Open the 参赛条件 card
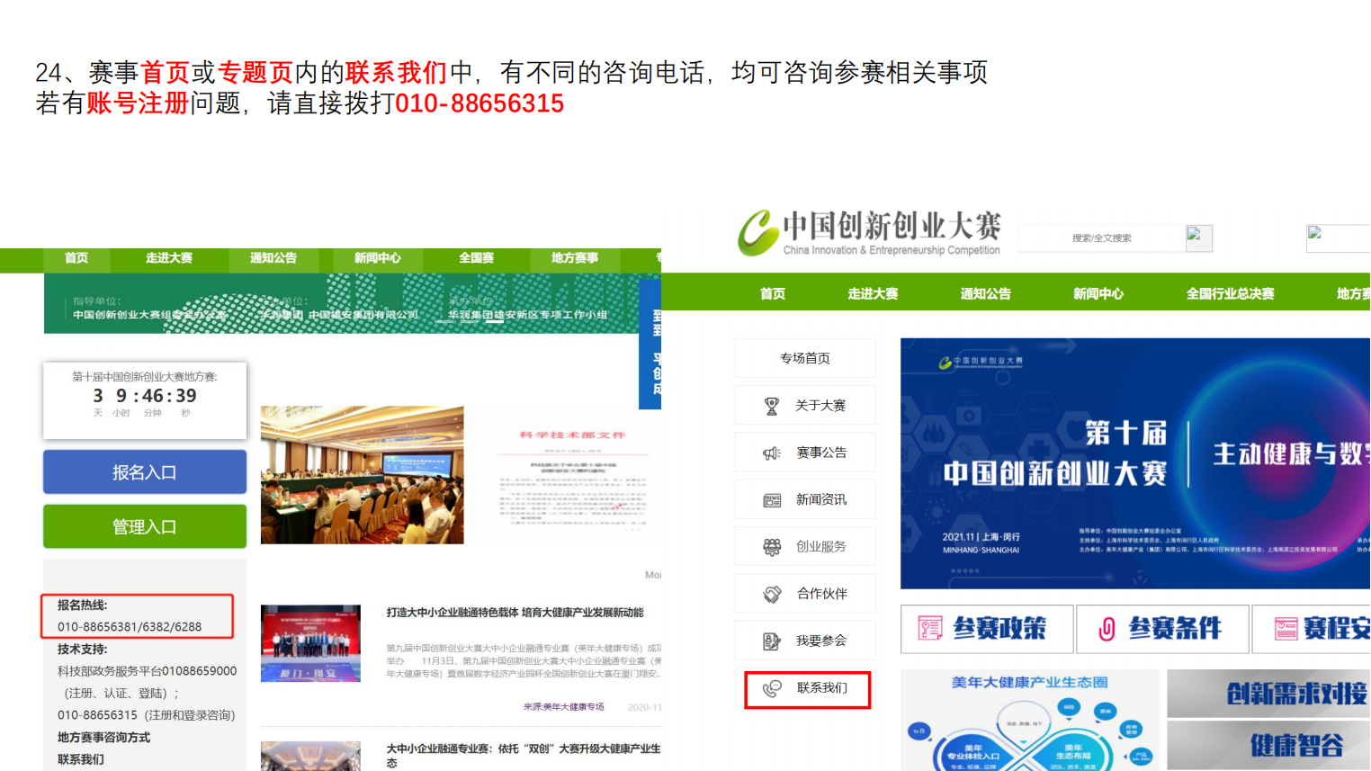This screenshot has height=771, width=1371. tap(1163, 628)
